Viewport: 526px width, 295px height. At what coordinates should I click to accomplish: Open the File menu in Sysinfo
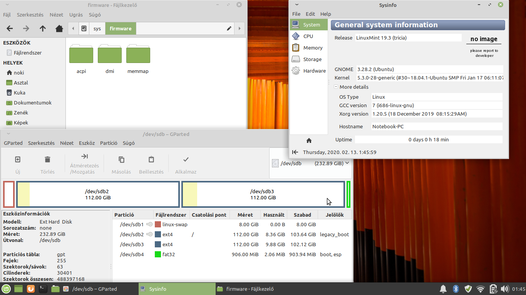[x=296, y=14]
